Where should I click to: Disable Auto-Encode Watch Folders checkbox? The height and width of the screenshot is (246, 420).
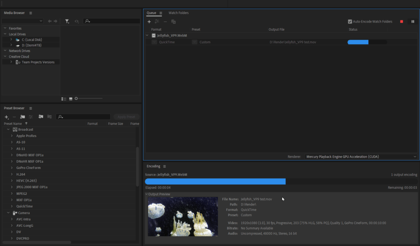(x=350, y=22)
